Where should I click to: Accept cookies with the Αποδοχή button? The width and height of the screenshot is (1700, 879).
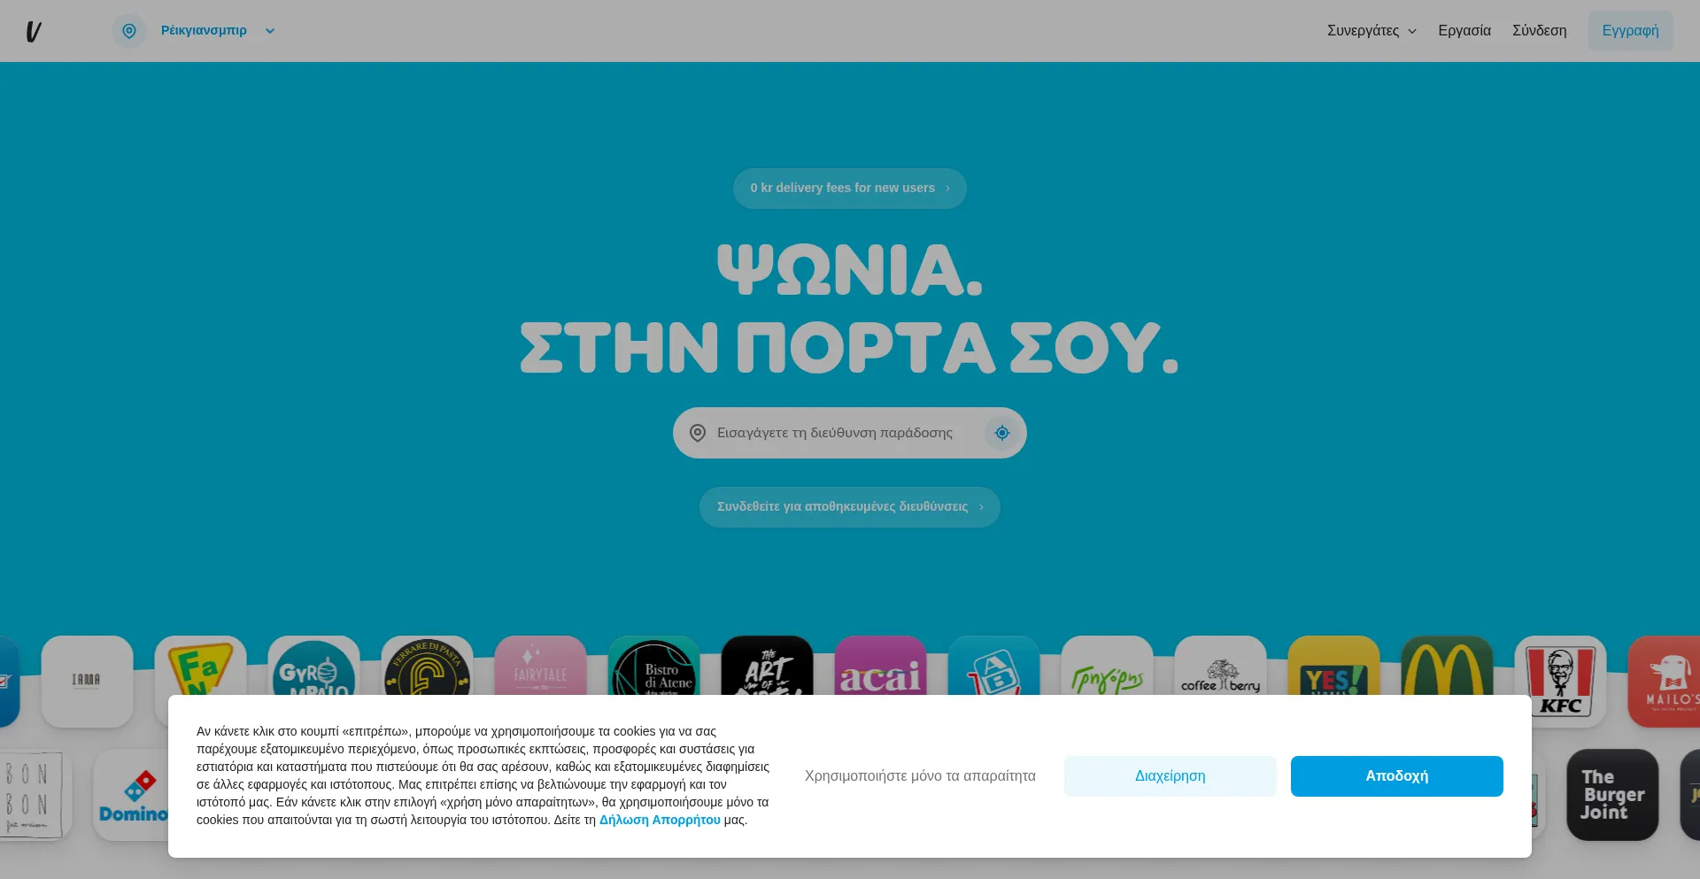pos(1396,776)
